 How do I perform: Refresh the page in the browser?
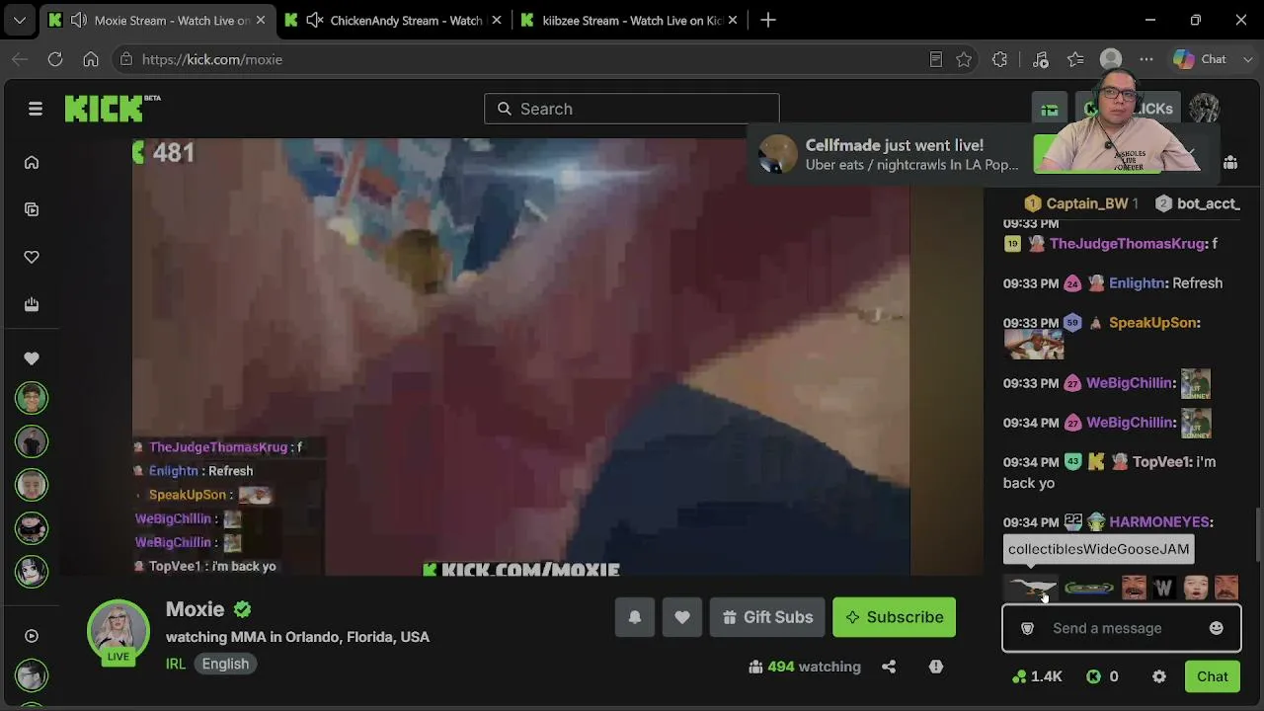pos(55,59)
